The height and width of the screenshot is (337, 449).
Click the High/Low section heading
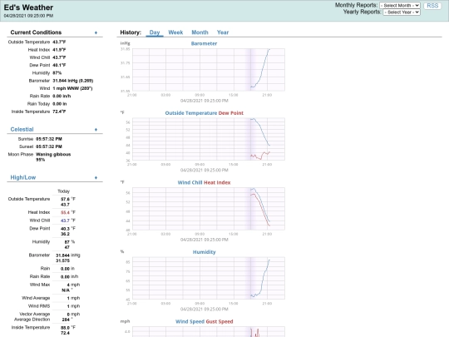(x=23, y=177)
